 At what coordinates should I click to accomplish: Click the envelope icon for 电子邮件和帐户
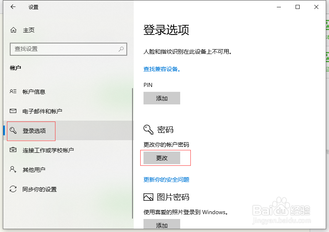click(x=13, y=111)
